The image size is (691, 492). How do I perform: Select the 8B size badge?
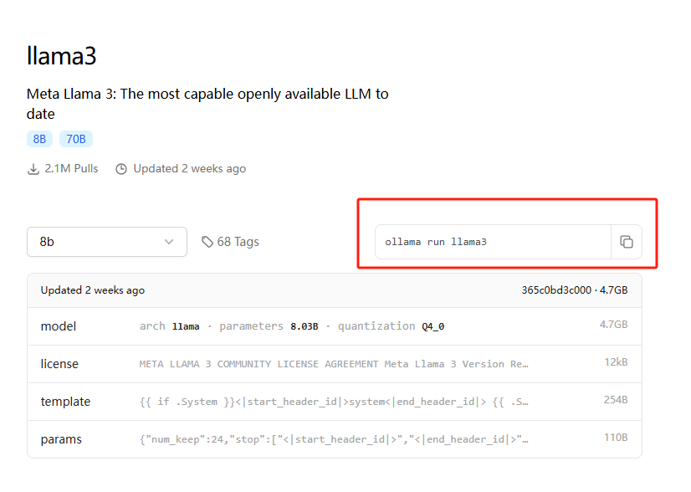click(39, 139)
